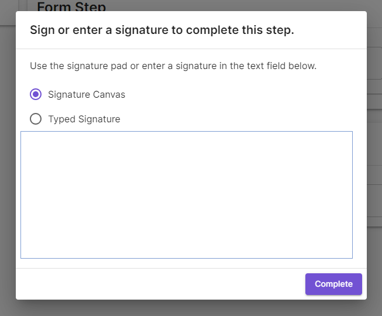Click the Complete button
The height and width of the screenshot is (316, 382).
[333, 284]
